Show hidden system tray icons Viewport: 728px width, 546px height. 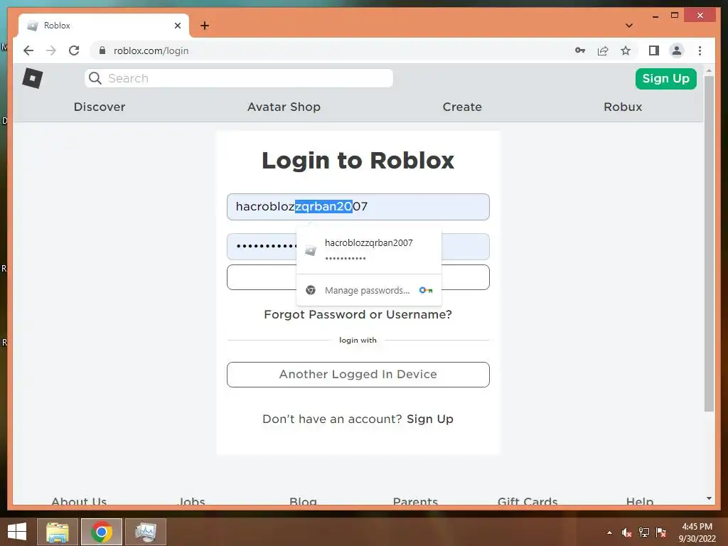pyautogui.click(x=609, y=532)
